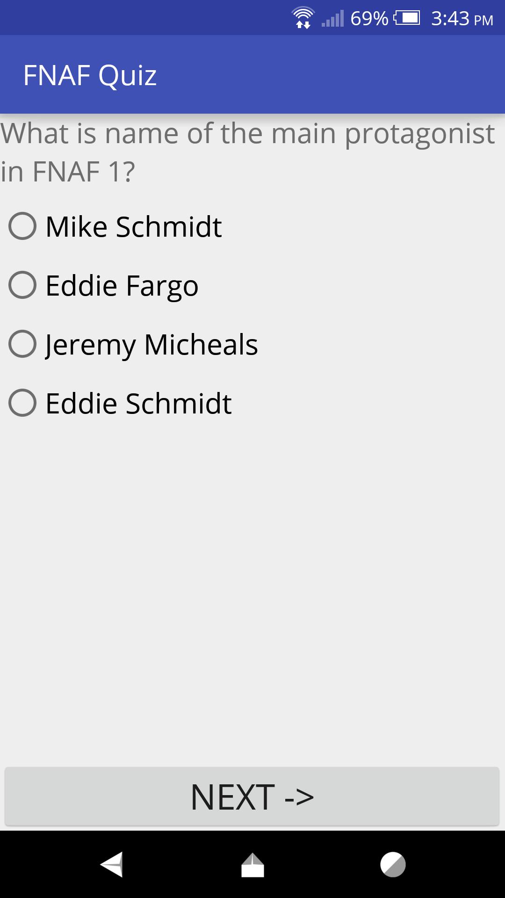This screenshot has height=898, width=505.
Task: Tap the cellular signal strength icon
Action: click(x=333, y=19)
